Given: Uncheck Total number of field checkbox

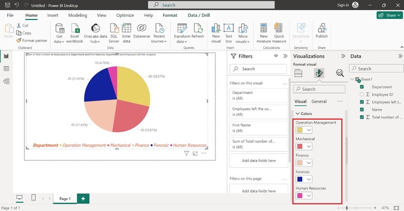Looking at the screenshot, I should point(362,117).
